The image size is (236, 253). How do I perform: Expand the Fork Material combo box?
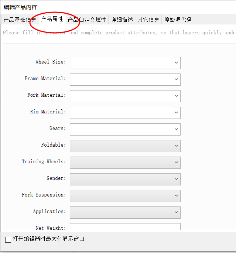point(125,96)
